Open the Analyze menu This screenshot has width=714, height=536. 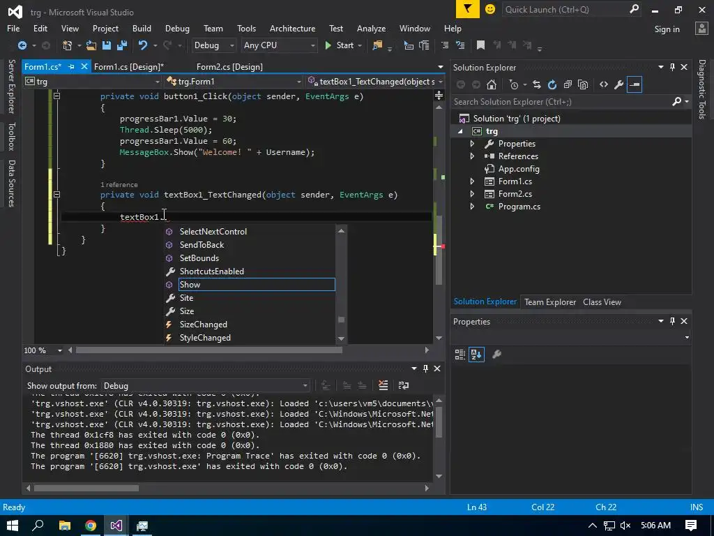pyautogui.click(x=371, y=28)
